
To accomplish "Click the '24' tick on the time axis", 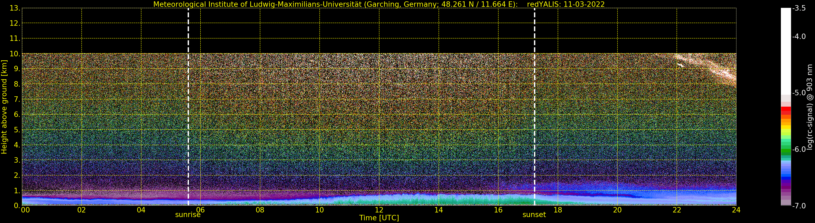I will tap(736, 210).
